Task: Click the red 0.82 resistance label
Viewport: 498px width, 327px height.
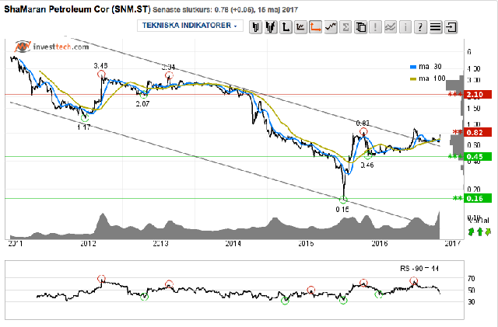Action: (x=478, y=132)
